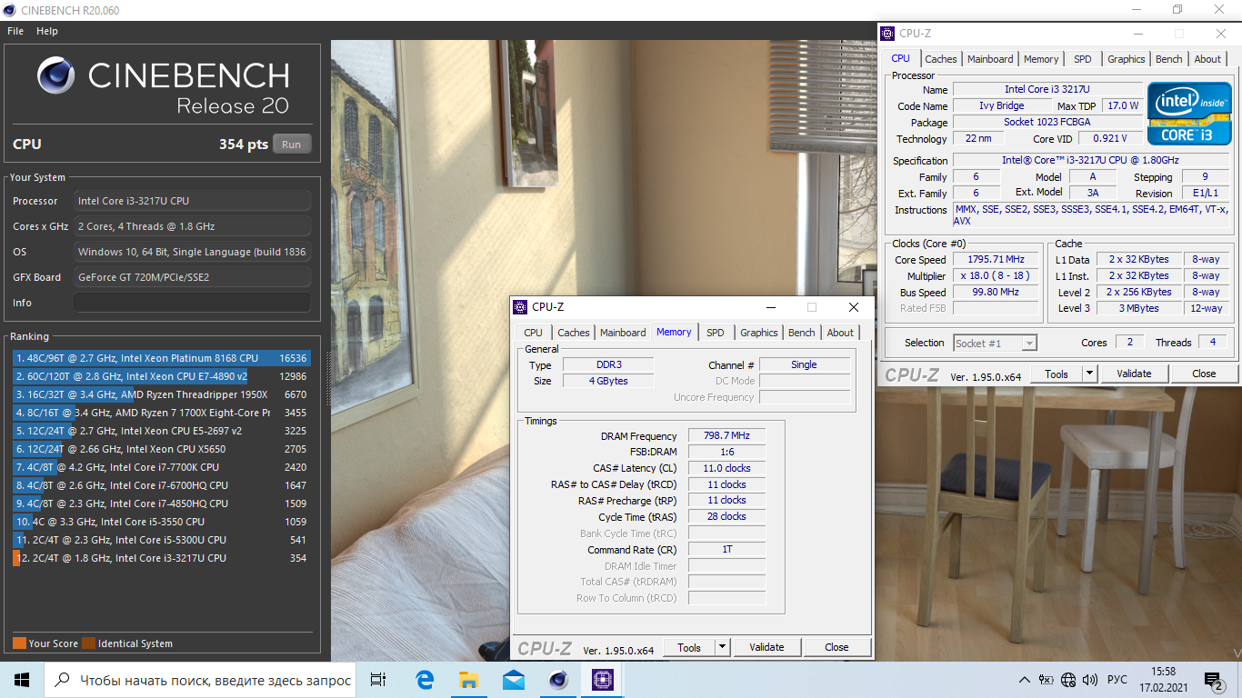Expand Tools dropdown arrow in right CPU-Z window

point(1090,374)
